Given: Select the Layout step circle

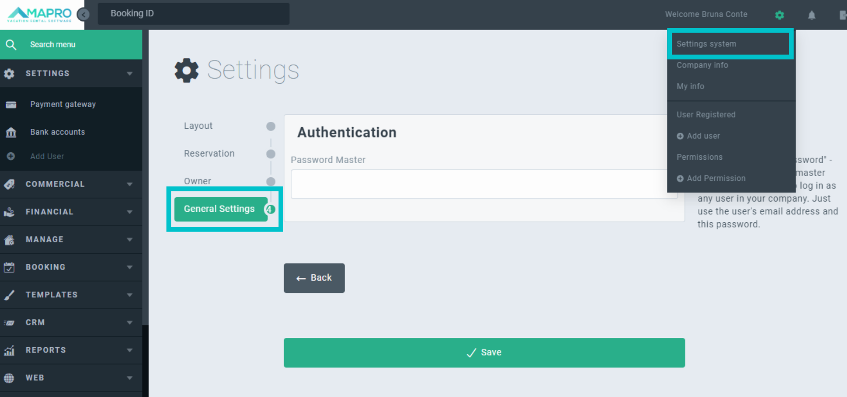Looking at the screenshot, I should [271, 127].
